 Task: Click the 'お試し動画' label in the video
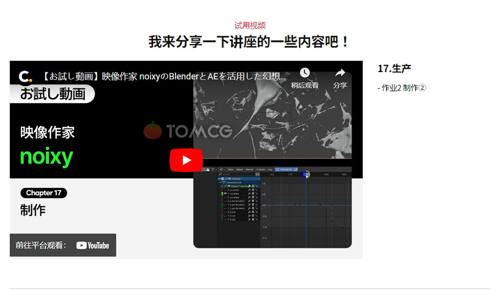pyautogui.click(x=53, y=94)
